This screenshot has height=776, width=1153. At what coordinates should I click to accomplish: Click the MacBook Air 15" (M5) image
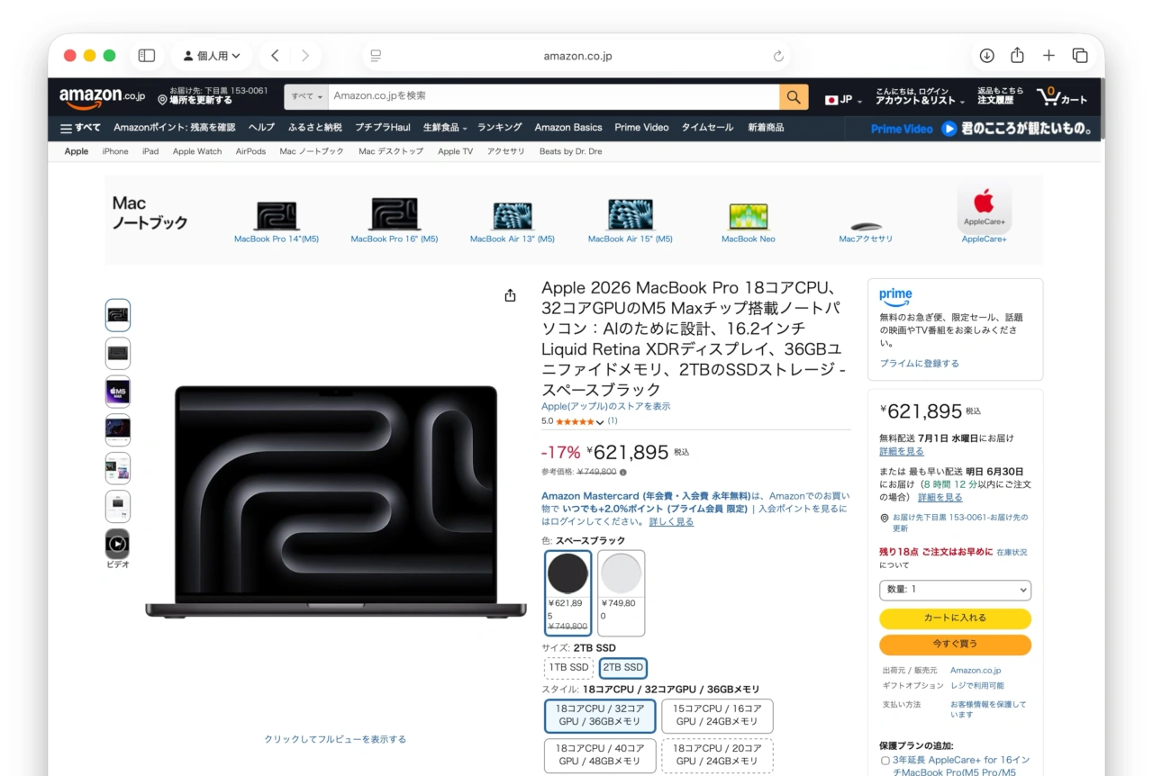tap(631, 214)
